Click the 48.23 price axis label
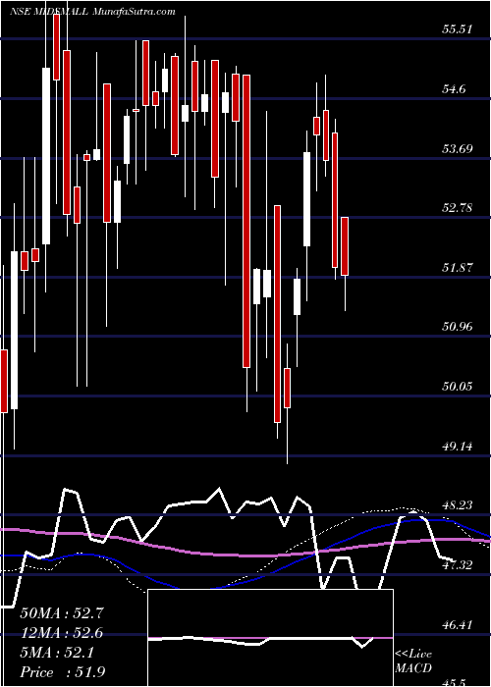The width and height of the screenshot is (491, 687). point(458,504)
